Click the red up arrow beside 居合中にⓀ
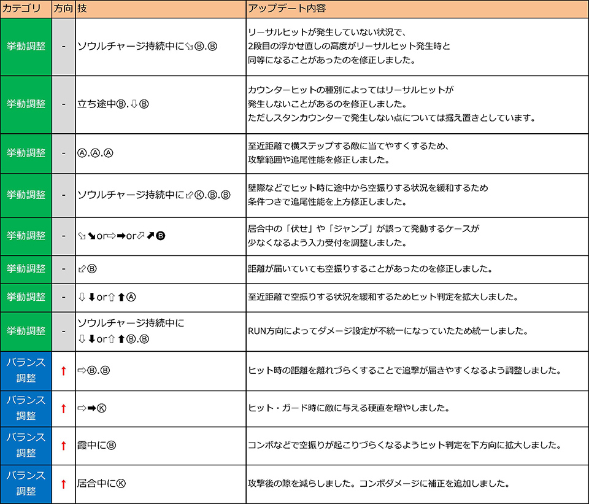 pos(63,483)
